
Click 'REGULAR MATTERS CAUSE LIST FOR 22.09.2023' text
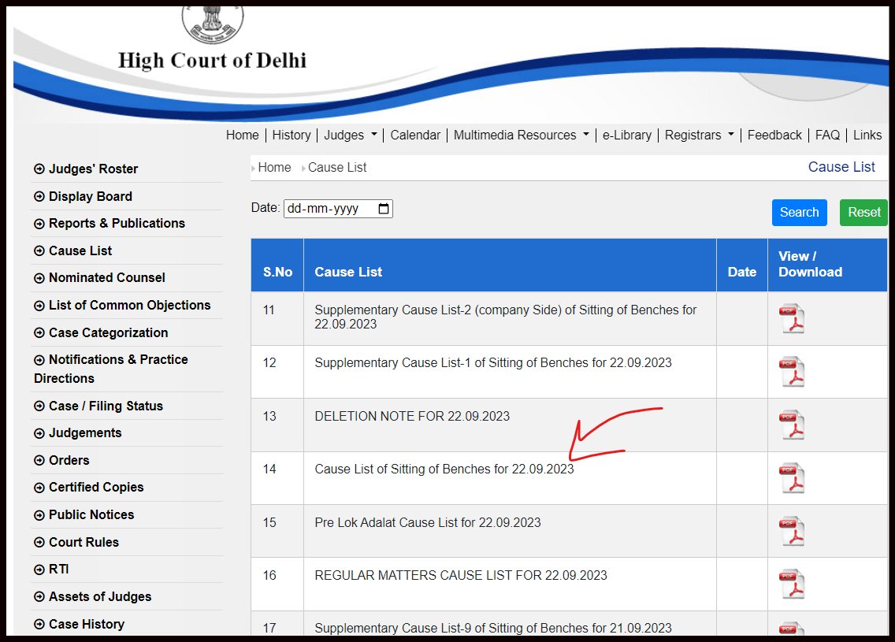[461, 575]
